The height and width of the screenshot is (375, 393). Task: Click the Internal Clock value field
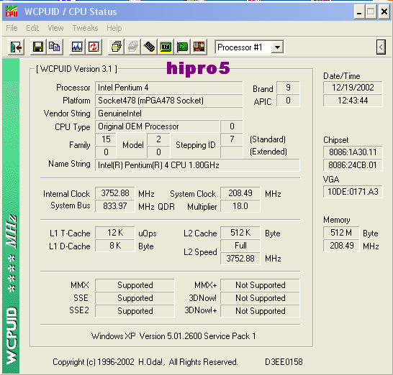coord(114,193)
